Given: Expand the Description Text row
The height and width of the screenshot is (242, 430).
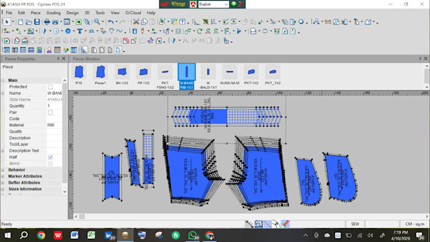Looking at the screenshot, I should click(x=3, y=151).
